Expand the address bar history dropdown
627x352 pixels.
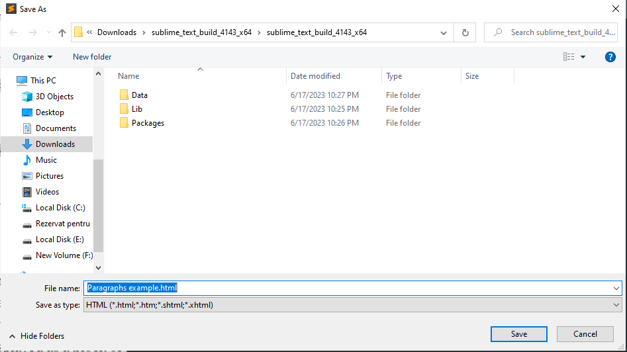coord(443,33)
